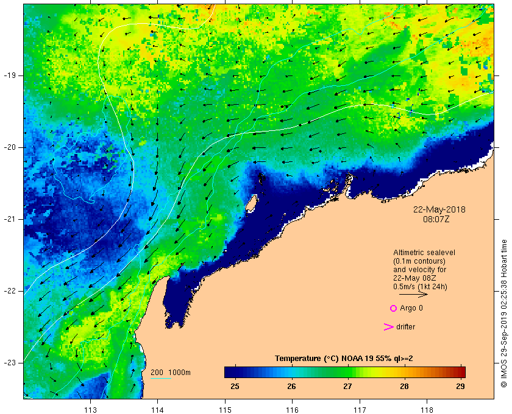Click the 114 longitude axis label
Image resolution: width=512 pixels, height=414 pixels.
click(157, 410)
